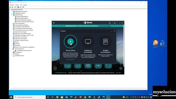
Task: Choose the Análisis en profundidad monitor icon
Action: (88, 42)
